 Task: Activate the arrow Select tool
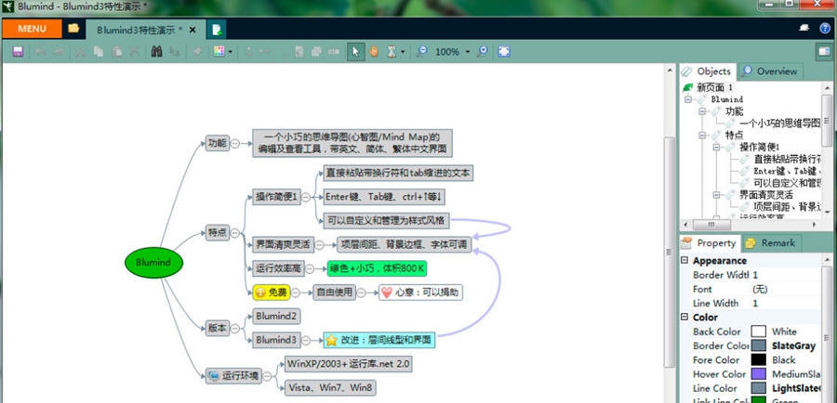(355, 52)
